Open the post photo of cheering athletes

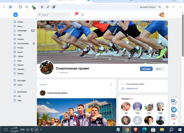[x=77, y=112]
